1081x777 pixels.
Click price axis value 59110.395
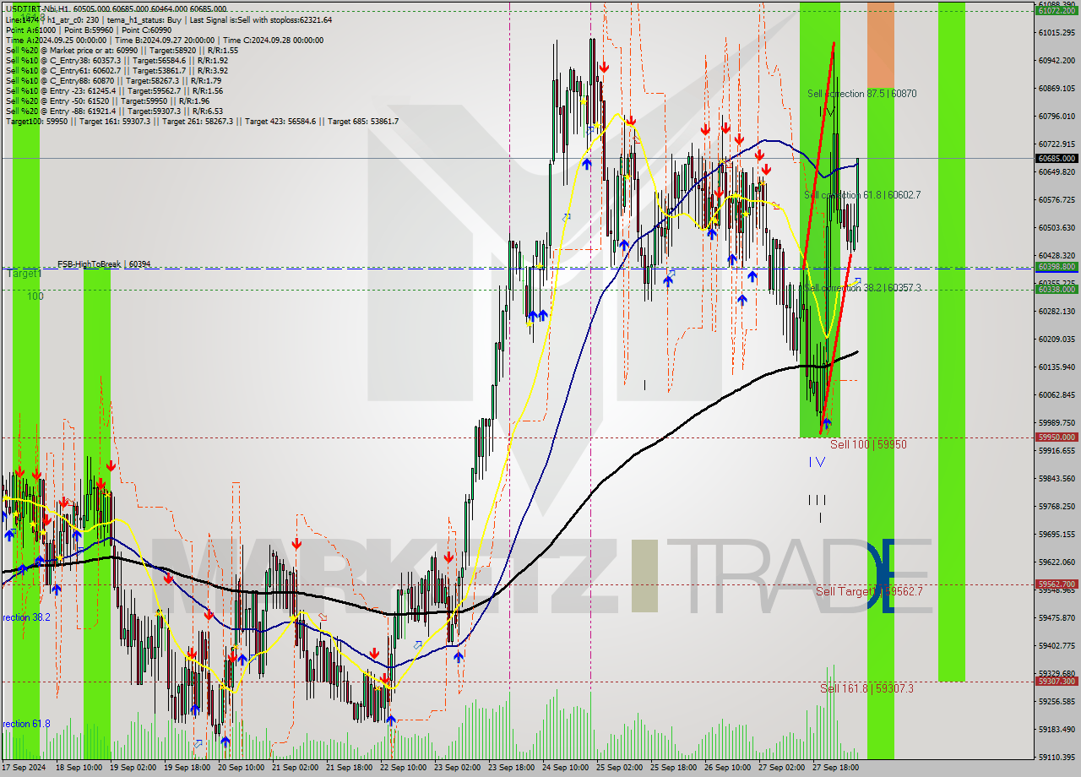click(1057, 757)
